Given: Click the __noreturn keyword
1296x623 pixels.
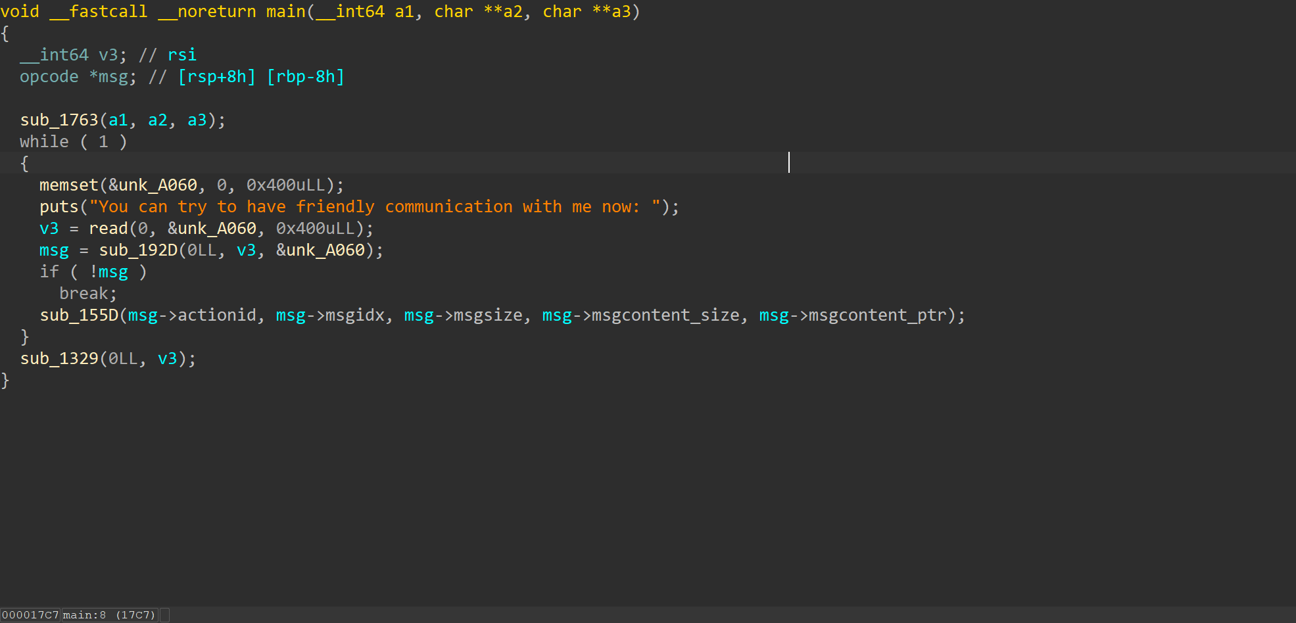Looking at the screenshot, I should [x=207, y=12].
